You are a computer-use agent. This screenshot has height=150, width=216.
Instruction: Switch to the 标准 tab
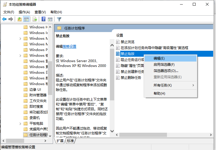coord(70,141)
